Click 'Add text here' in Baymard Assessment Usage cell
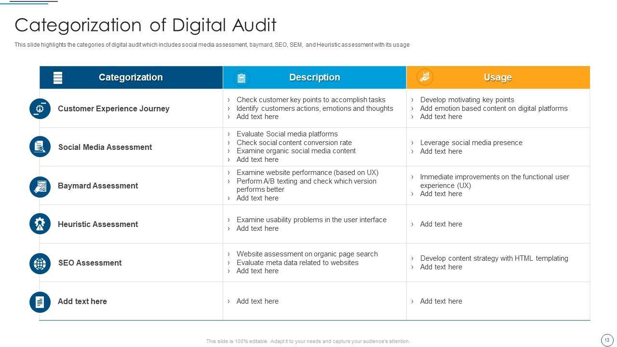 click(441, 194)
